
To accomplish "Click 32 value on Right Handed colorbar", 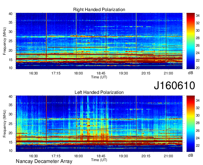I will [x=198, y=23].
